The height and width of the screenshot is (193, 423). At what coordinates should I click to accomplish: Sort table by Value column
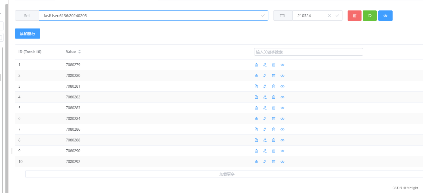click(x=80, y=52)
